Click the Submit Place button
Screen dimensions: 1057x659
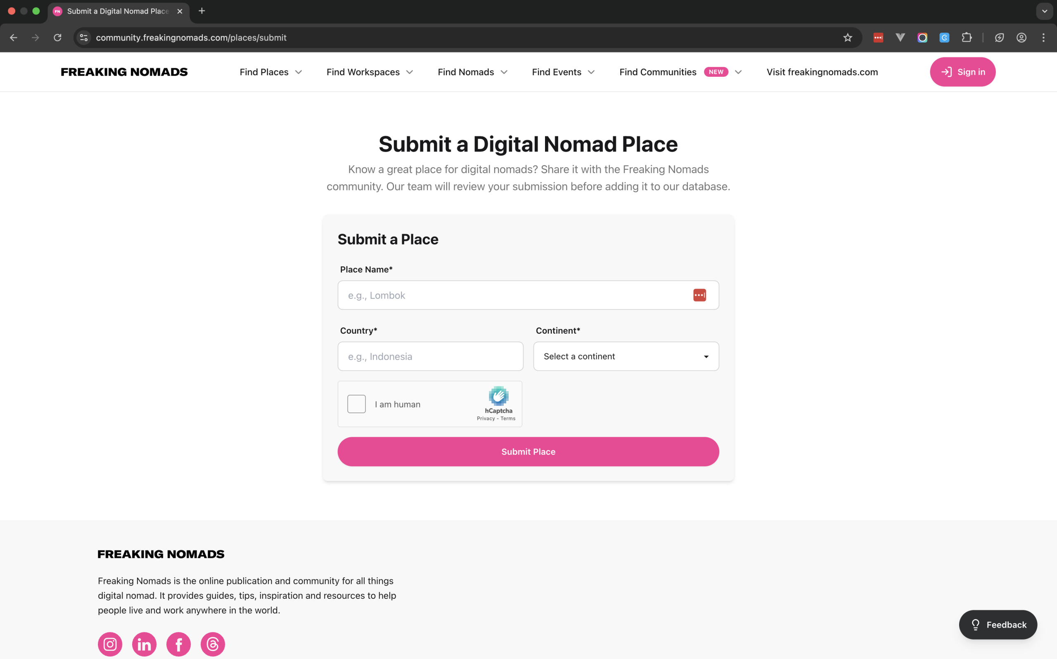[x=528, y=452]
